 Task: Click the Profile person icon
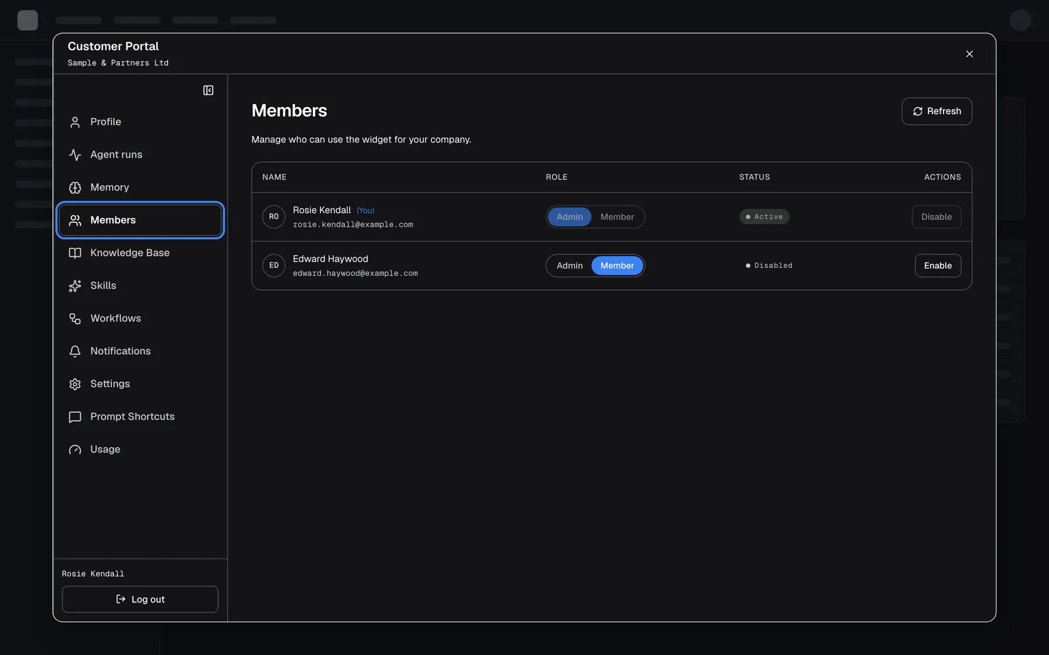pyautogui.click(x=75, y=122)
